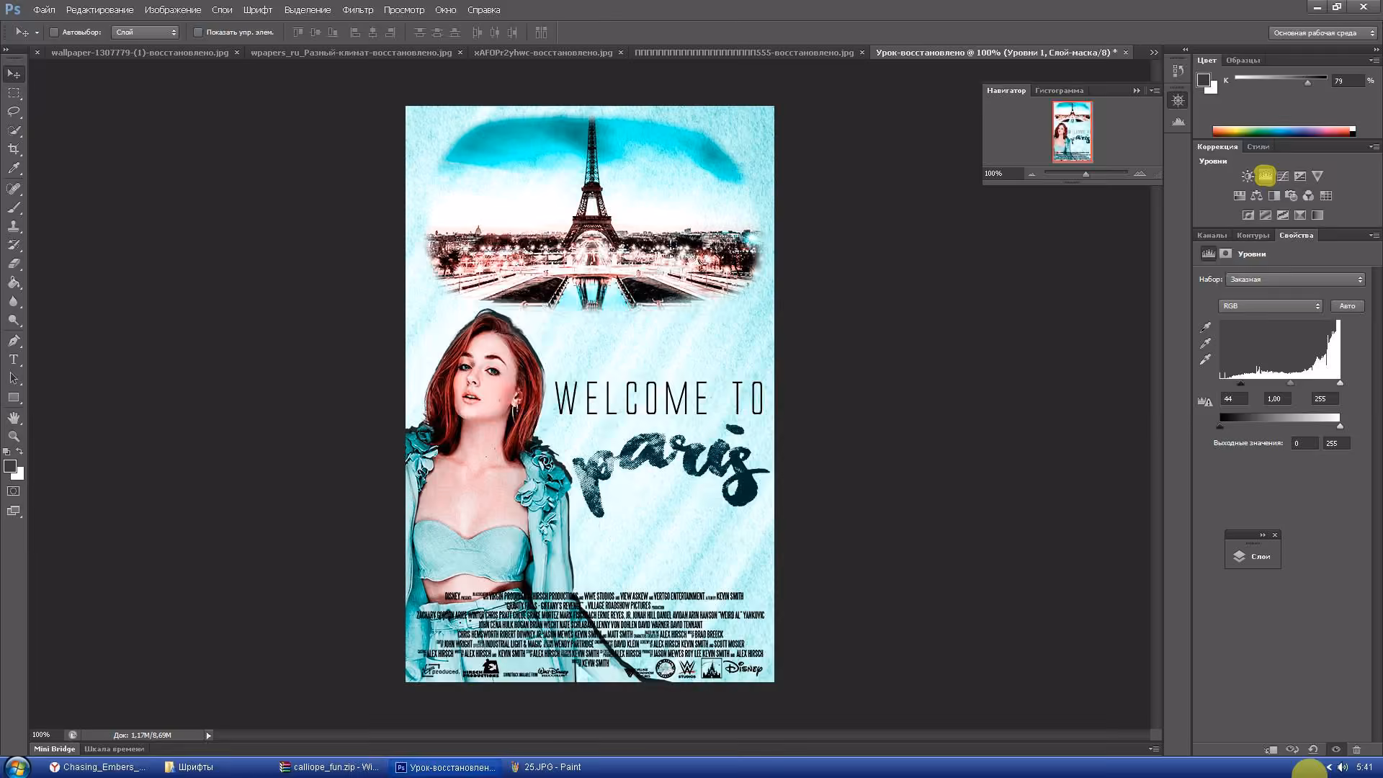The image size is (1383, 778).
Task: Switch to the Образцы tab
Action: [x=1243, y=61]
